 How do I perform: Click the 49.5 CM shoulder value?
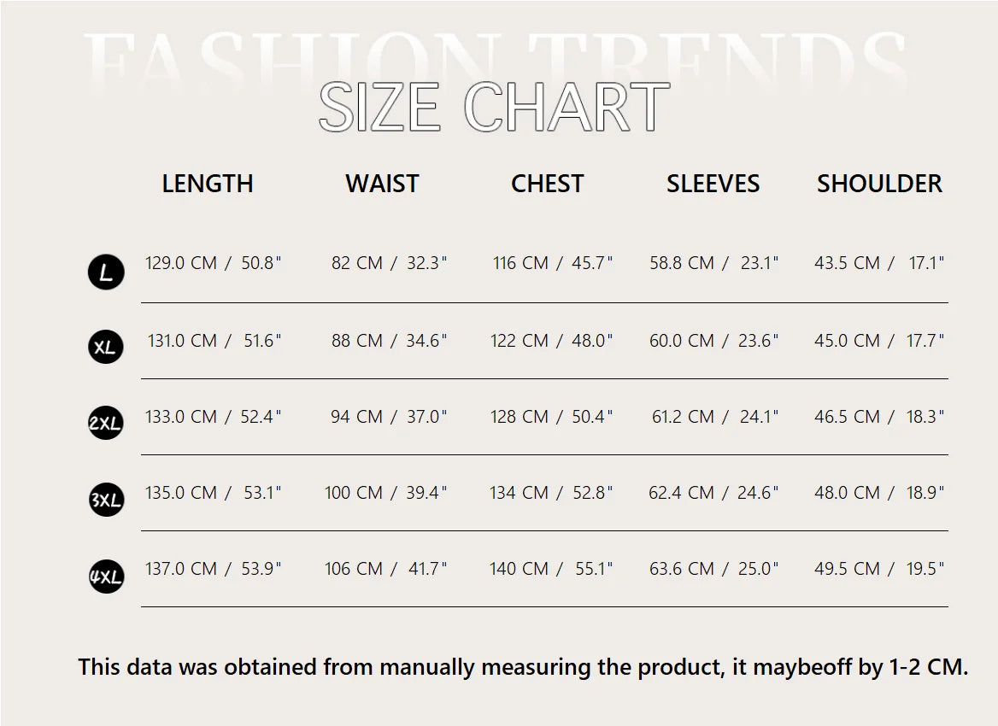[x=847, y=569]
